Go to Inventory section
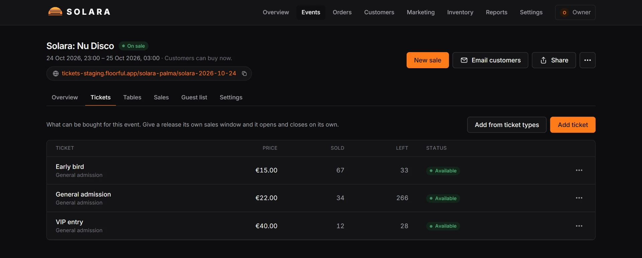The height and width of the screenshot is (258, 642). [460, 12]
